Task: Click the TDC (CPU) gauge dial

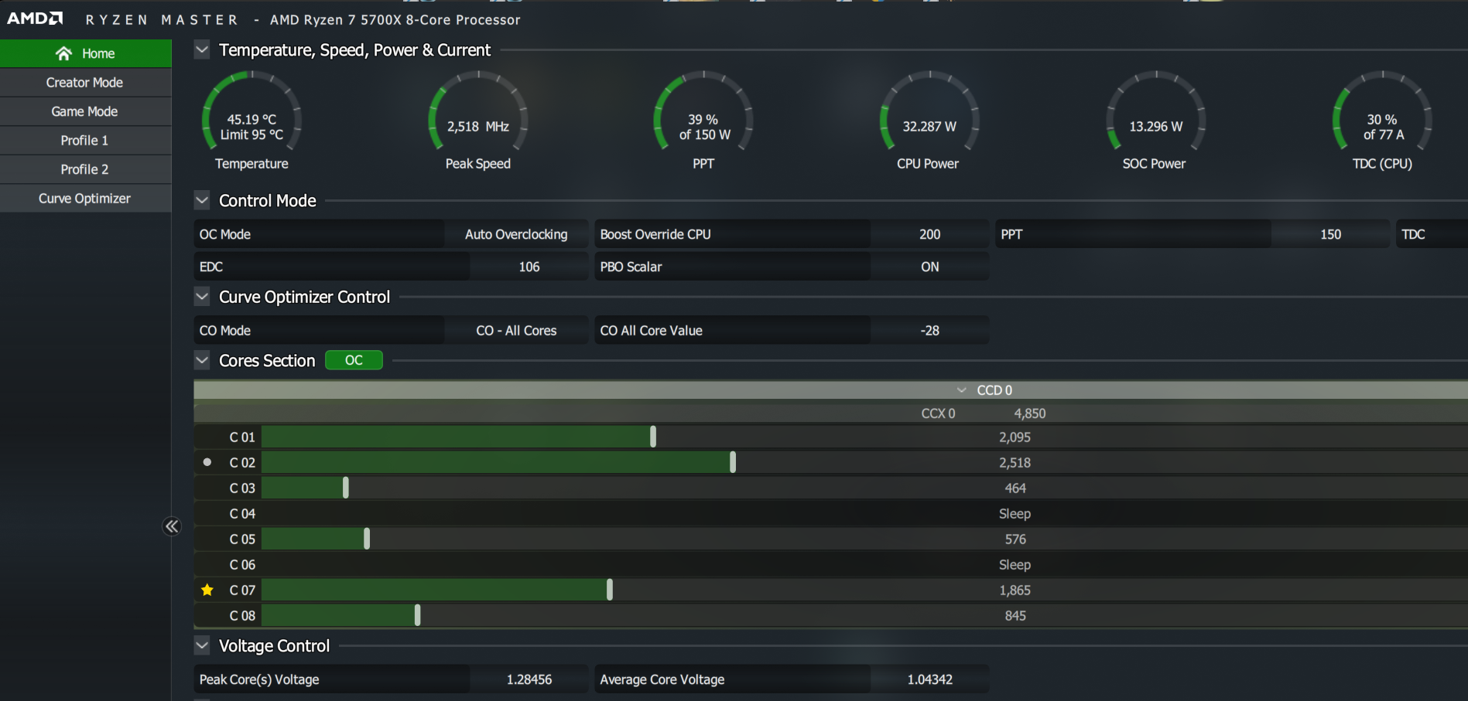Action: (x=1383, y=111)
